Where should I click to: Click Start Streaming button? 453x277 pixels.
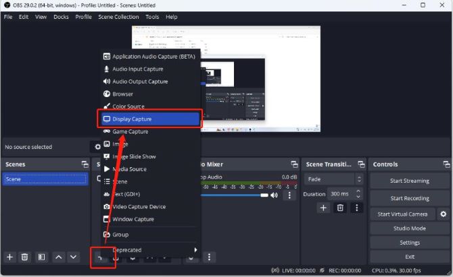(x=410, y=181)
